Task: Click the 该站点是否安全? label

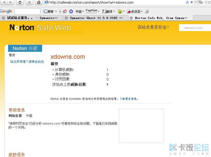Action: click(x=153, y=27)
